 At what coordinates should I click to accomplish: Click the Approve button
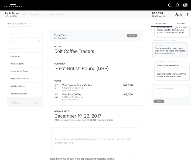[132, 36]
